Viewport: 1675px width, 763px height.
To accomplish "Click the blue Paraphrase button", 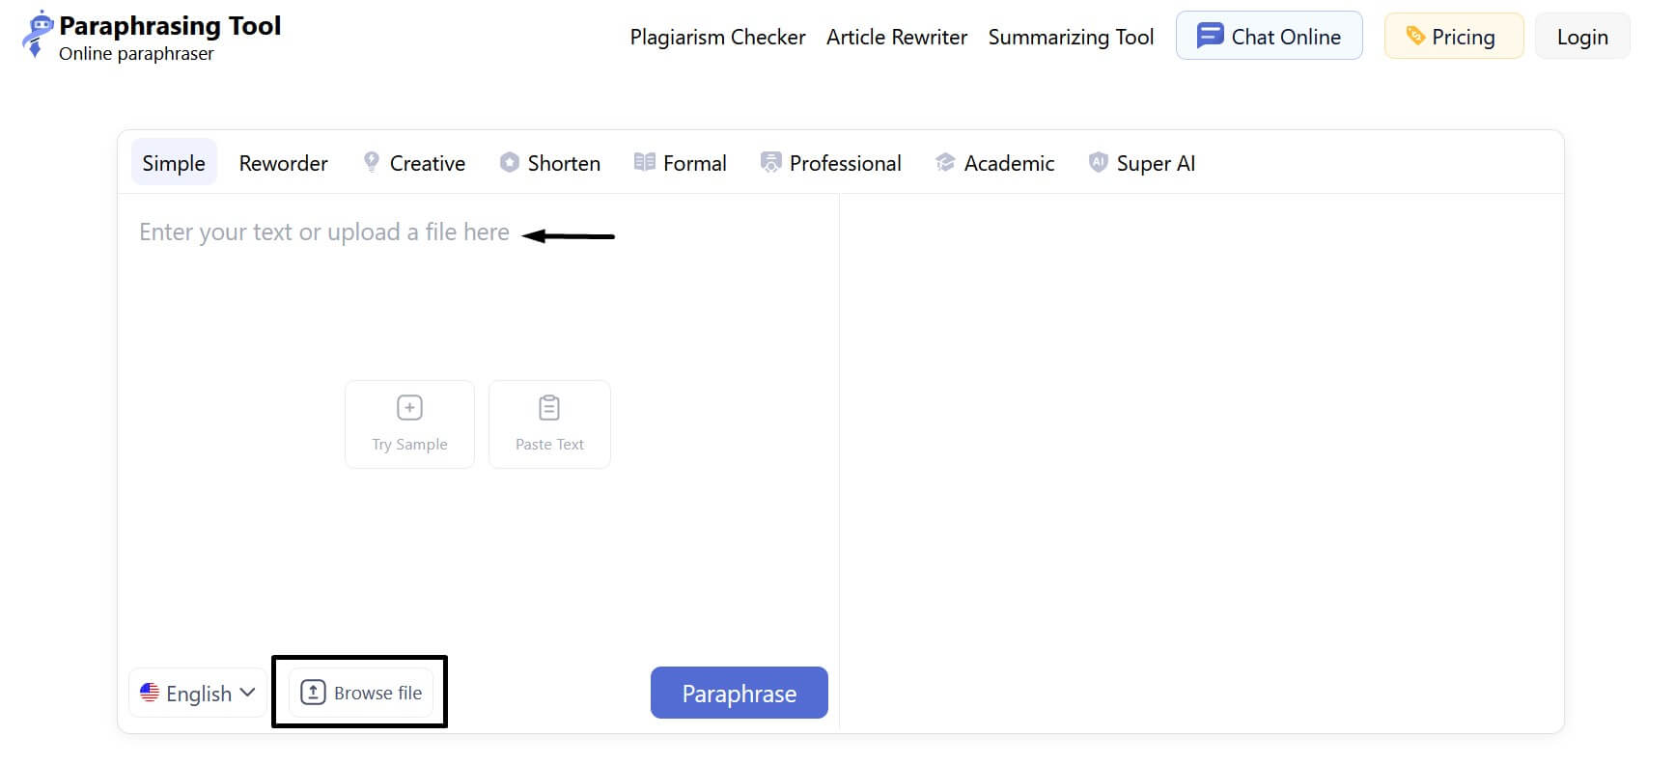I will (x=740, y=693).
